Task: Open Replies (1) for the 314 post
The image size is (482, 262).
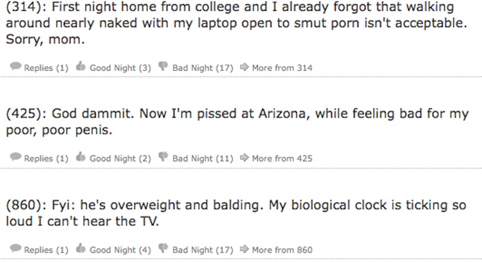Action: [x=46, y=68]
